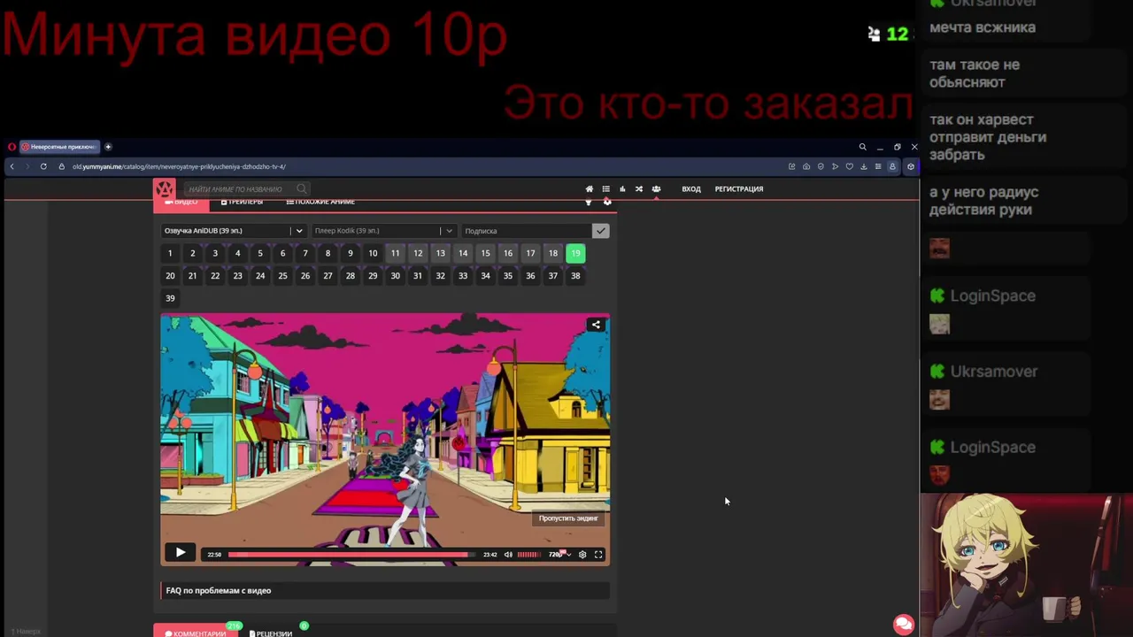This screenshot has height=637, width=1133.
Task: Click the Opera logo menu icon
Action: coord(12,147)
